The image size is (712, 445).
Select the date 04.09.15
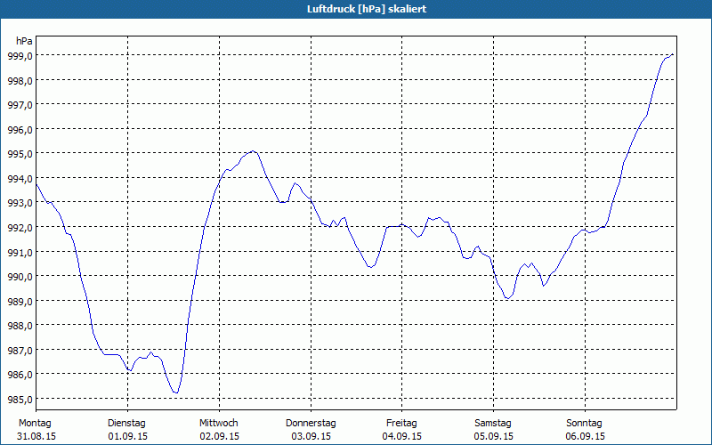(x=402, y=436)
